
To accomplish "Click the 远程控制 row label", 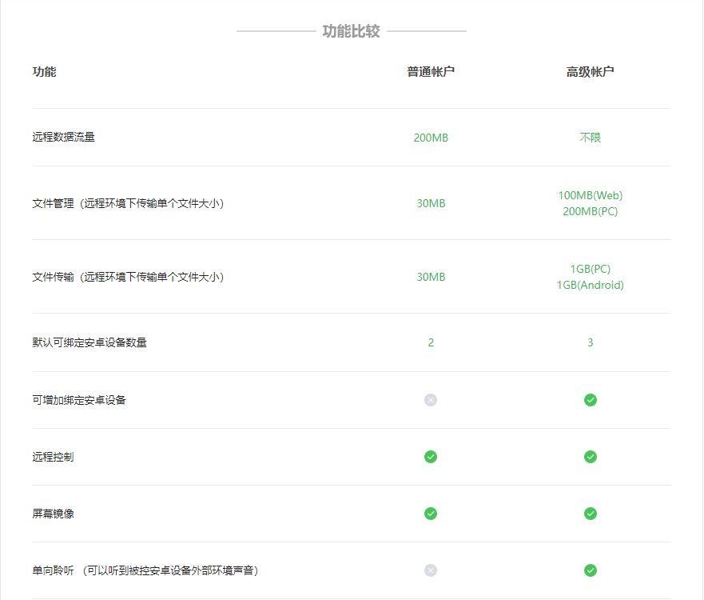I will pos(53,457).
